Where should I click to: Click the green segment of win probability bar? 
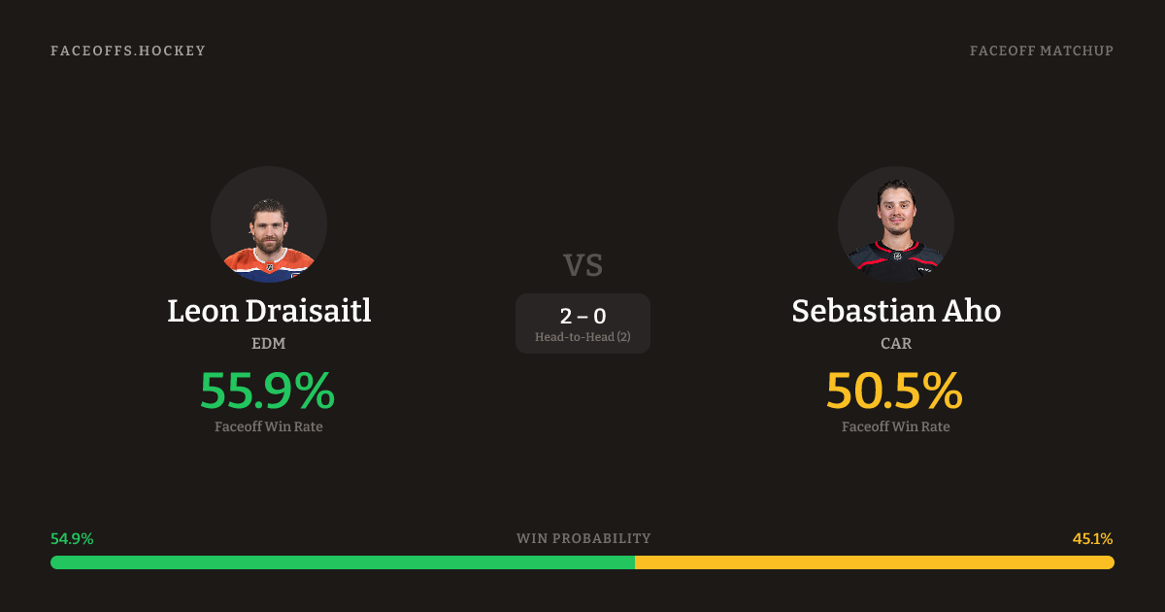click(343, 562)
